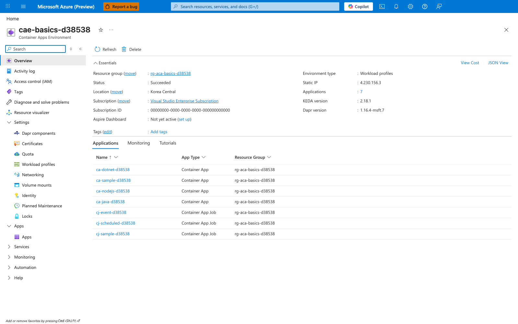Close the resource blade
518x324 pixels.
506,30
